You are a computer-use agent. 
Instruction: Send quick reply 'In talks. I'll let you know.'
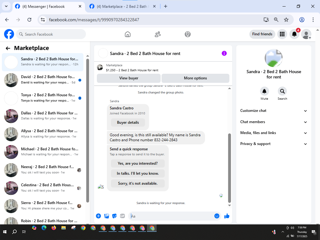pos(137,173)
